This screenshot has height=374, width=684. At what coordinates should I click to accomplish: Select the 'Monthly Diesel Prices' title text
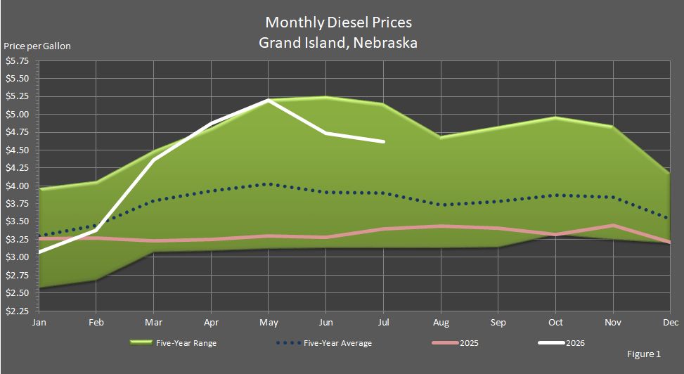tap(339, 22)
